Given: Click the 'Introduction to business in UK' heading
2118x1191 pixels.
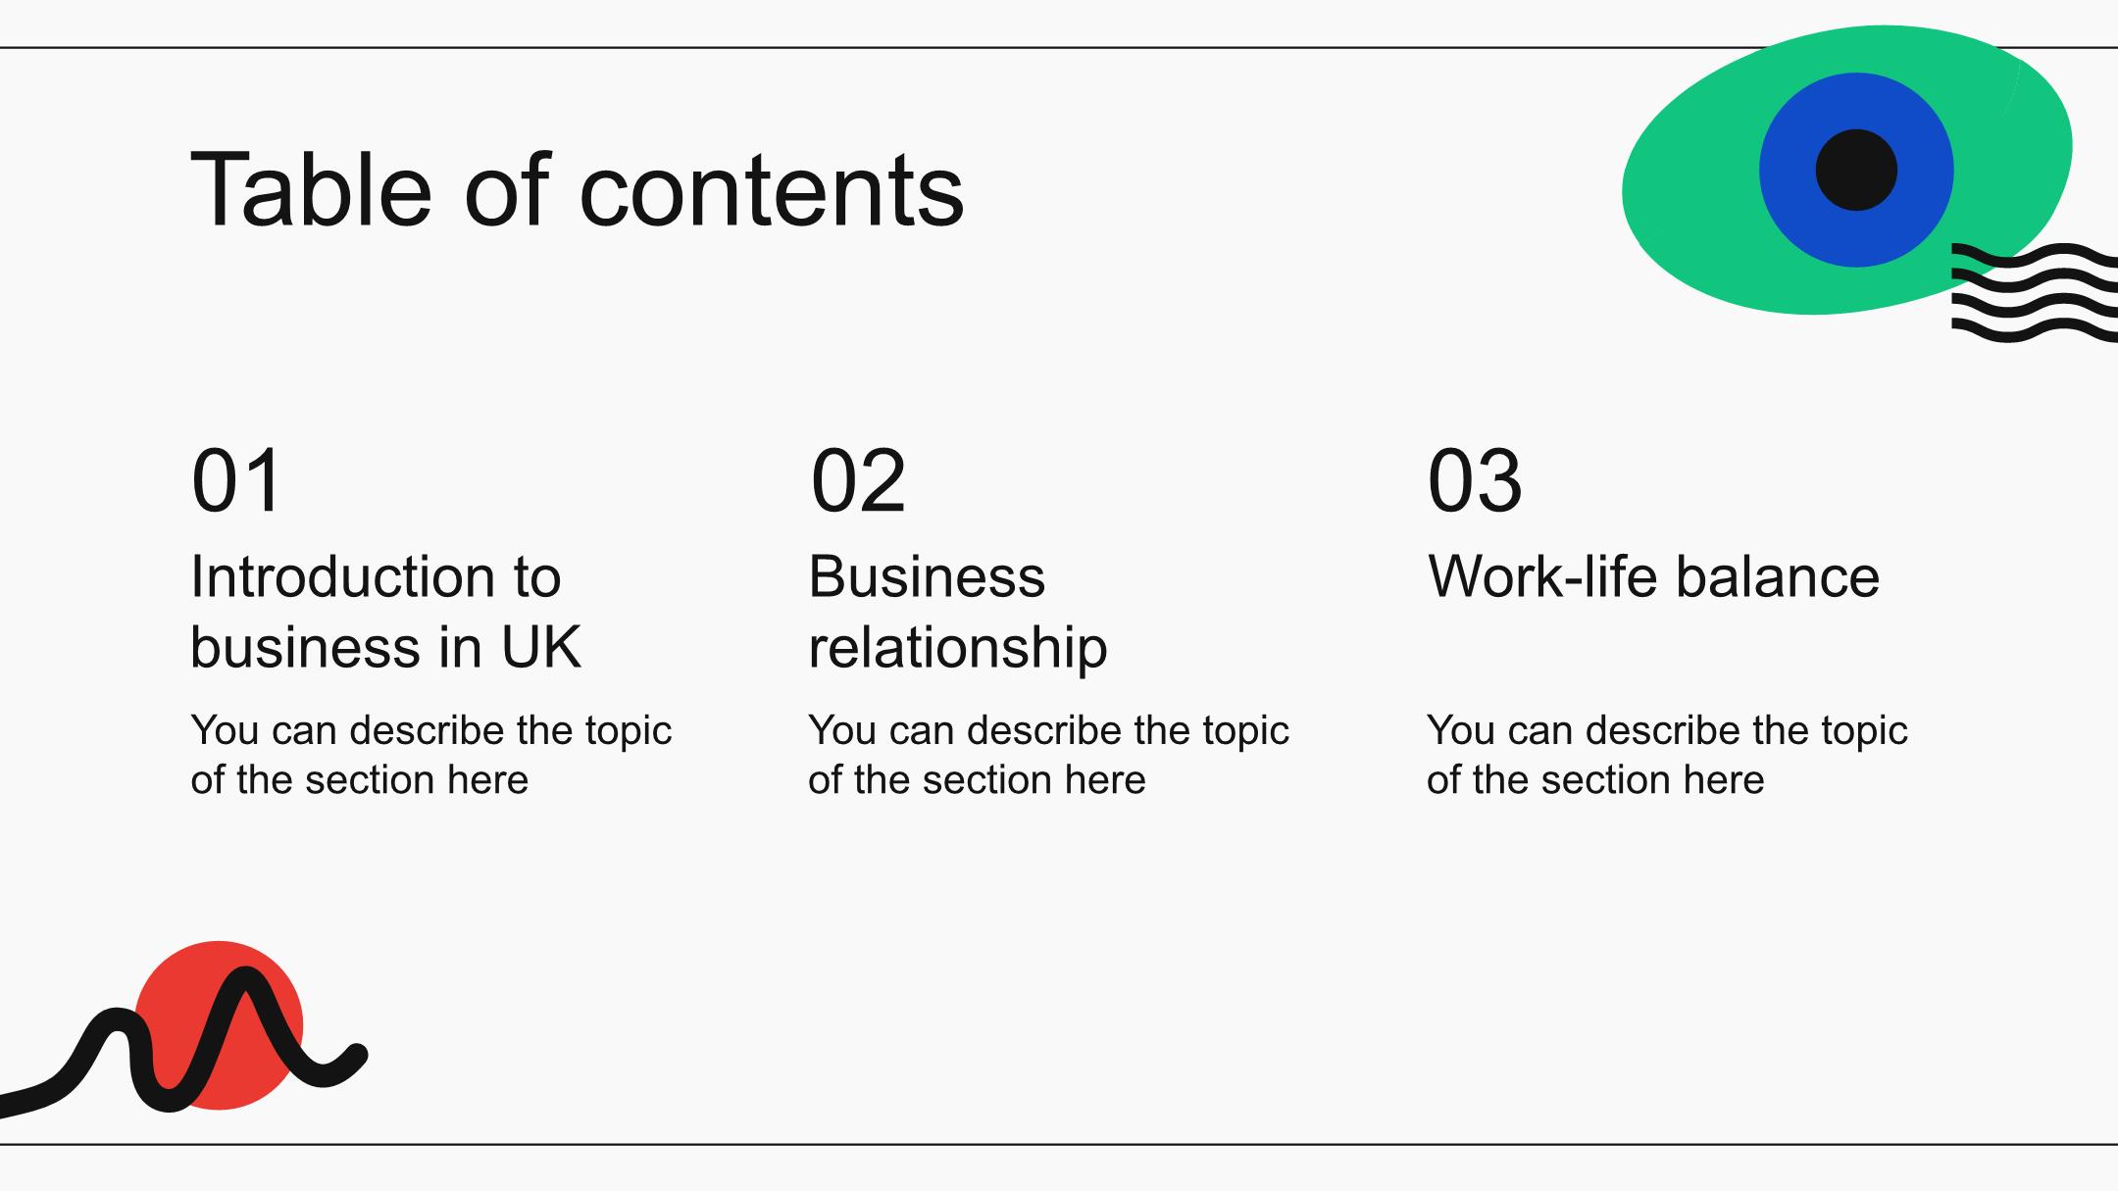Looking at the screenshot, I should click(384, 611).
